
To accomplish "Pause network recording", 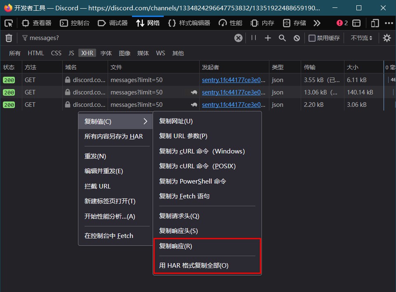I will (x=254, y=38).
